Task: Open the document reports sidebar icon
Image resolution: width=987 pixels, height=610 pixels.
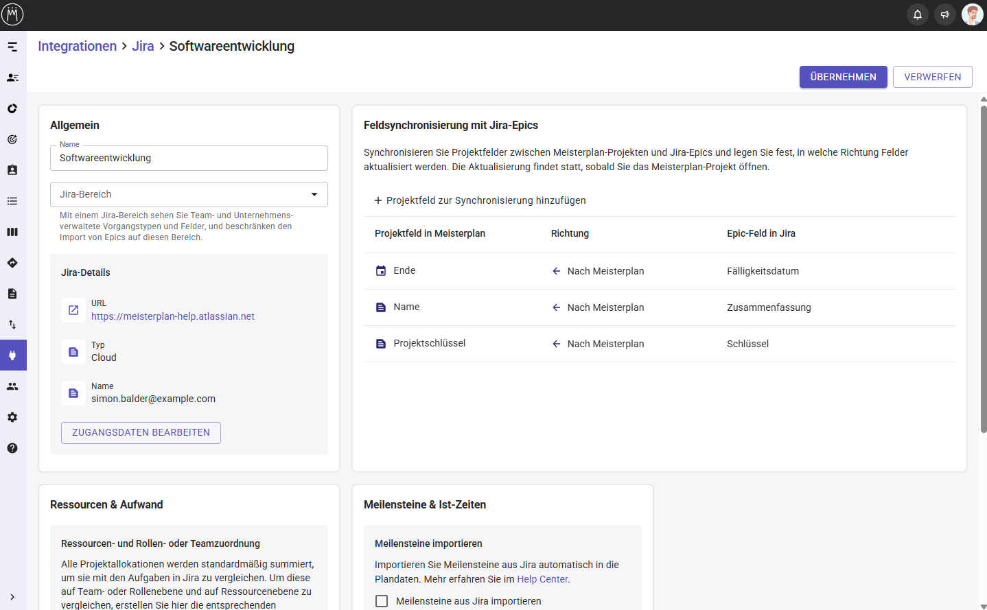Action: 12,294
